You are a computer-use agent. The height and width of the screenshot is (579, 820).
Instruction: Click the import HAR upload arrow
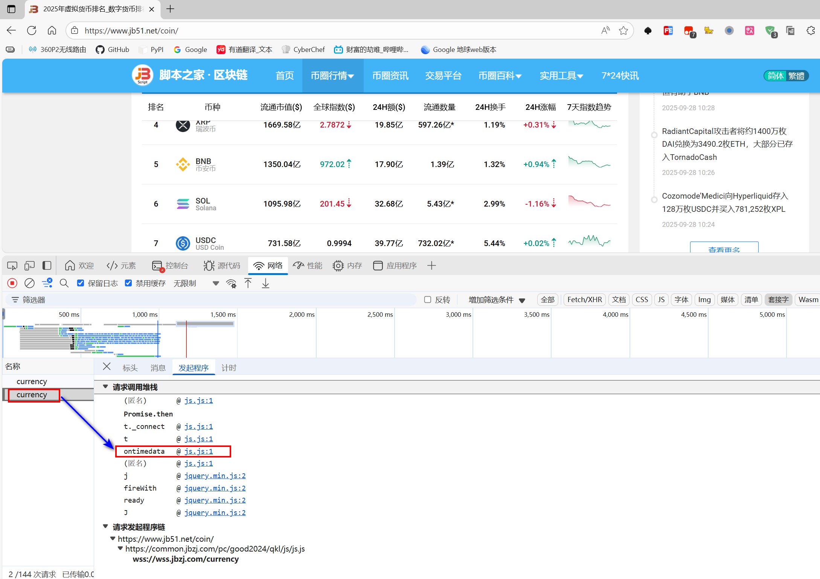(248, 283)
